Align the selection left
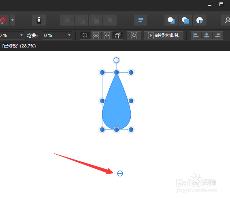Screen dimensions: 230x198 pos(196,35)
